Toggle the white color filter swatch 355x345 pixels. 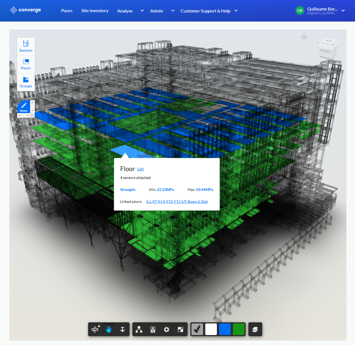[x=211, y=329]
